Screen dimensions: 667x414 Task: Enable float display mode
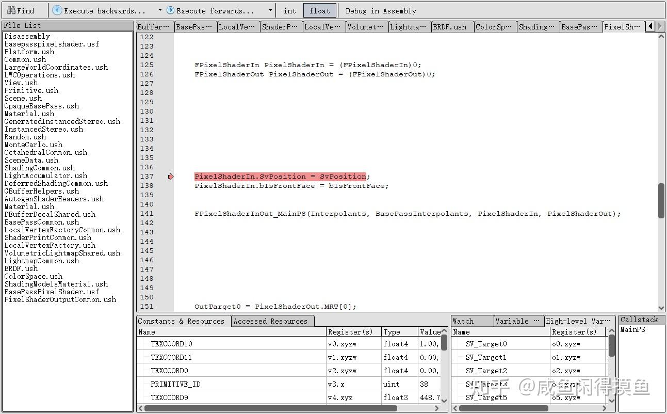(x=319, y=10)
